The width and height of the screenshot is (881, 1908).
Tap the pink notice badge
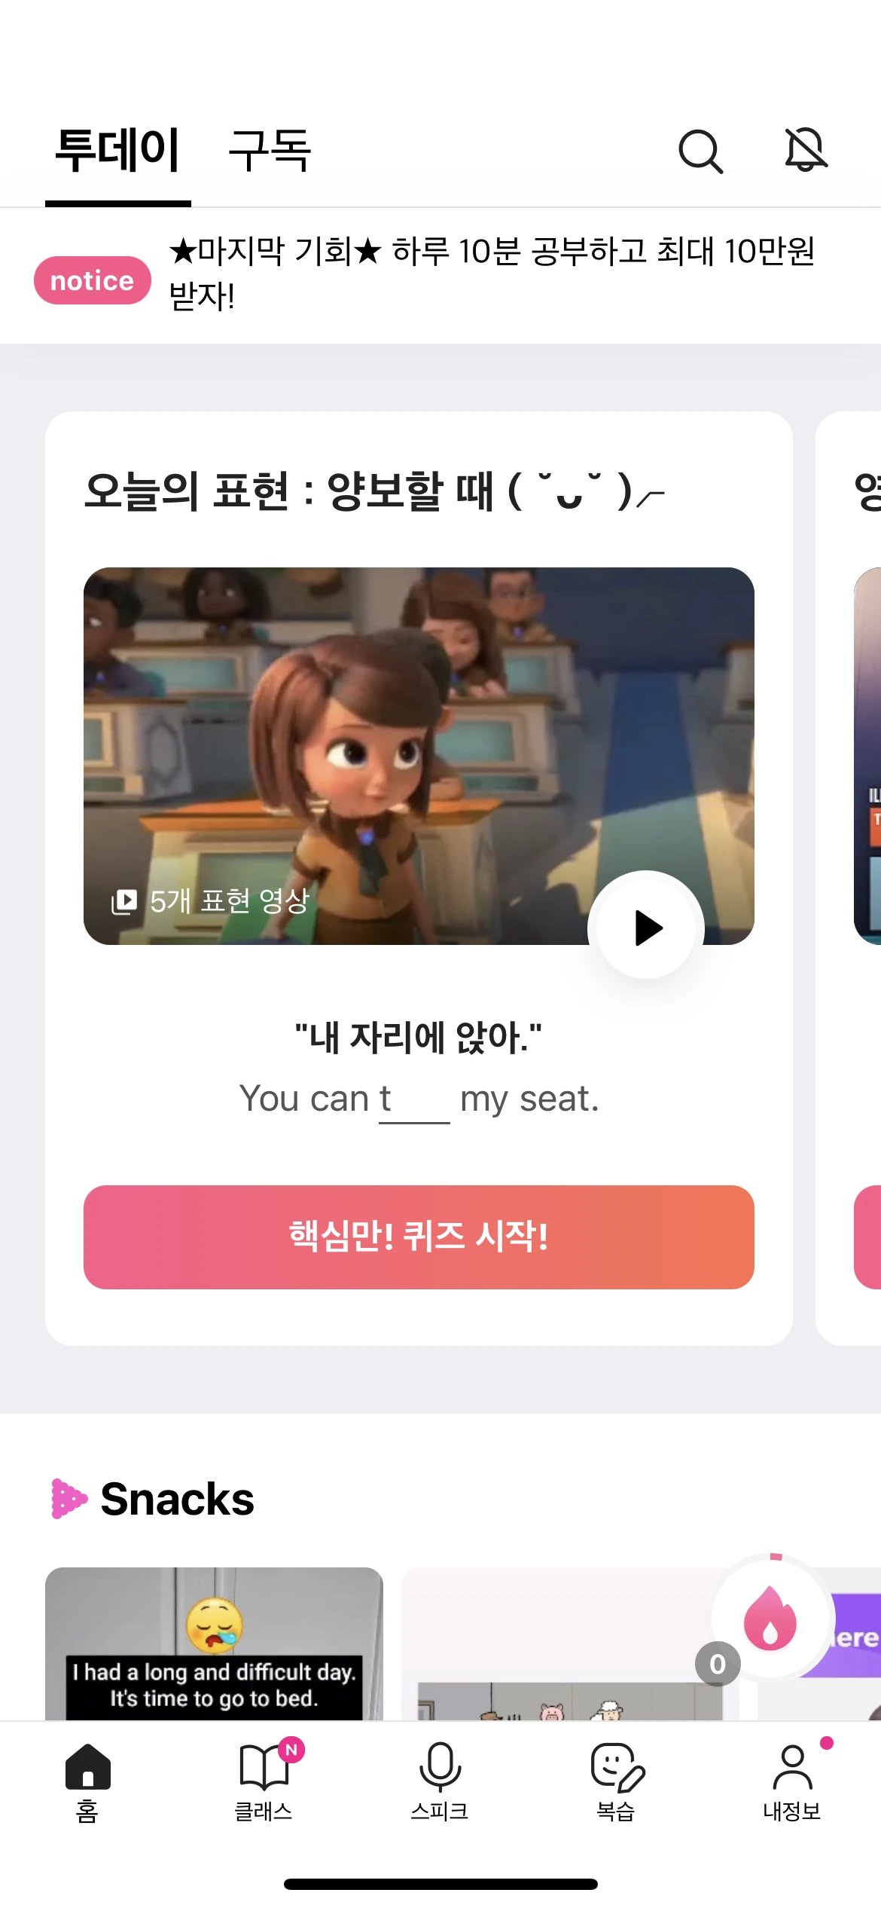point(93,280)
